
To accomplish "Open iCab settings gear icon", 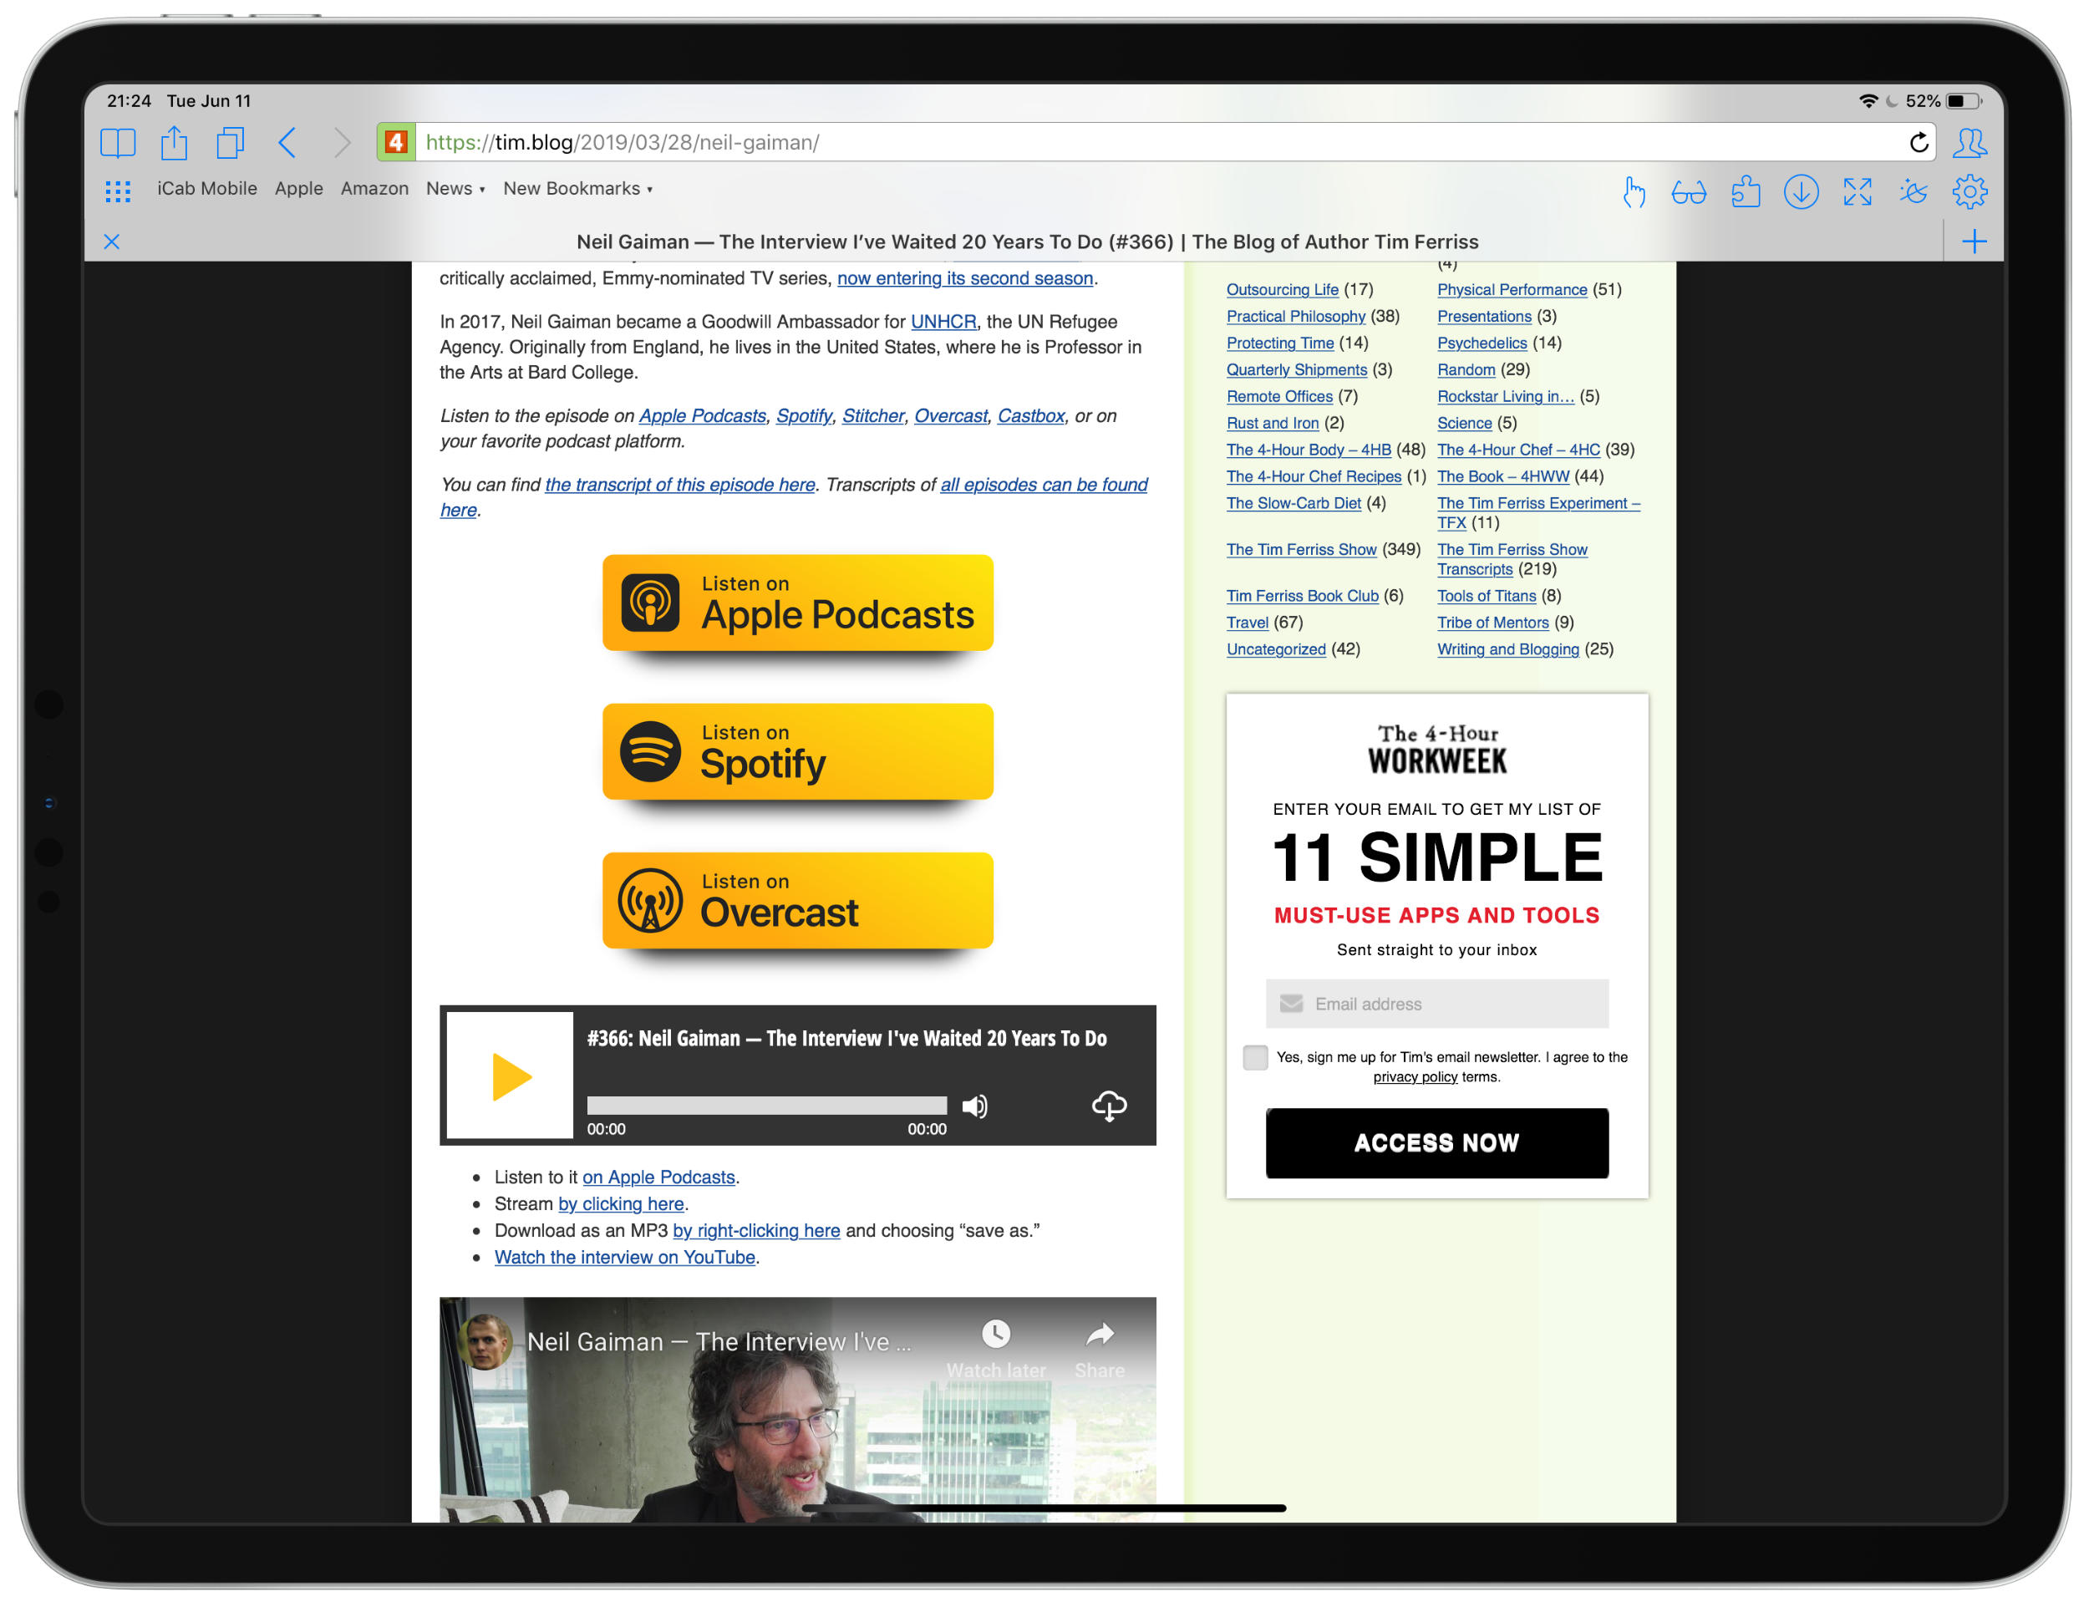I will tap(1970, 193).
